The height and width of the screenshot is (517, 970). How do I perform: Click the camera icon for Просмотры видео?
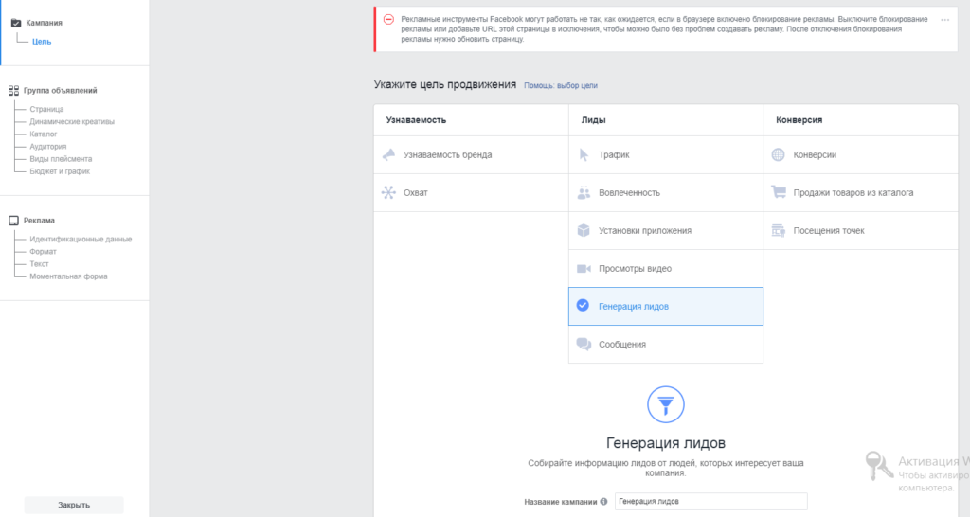584,268
